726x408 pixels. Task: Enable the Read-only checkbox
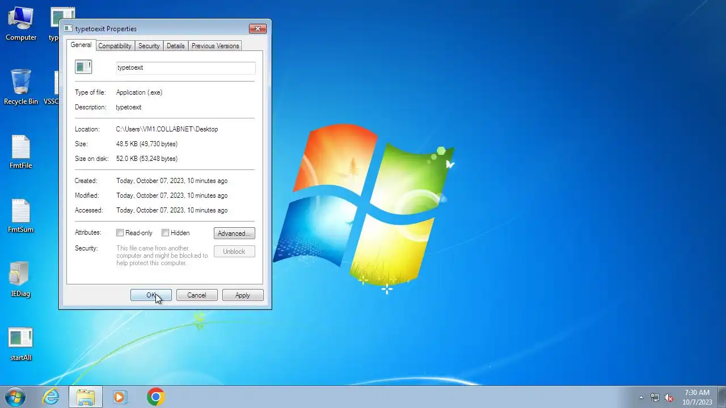tap(120, 233)
